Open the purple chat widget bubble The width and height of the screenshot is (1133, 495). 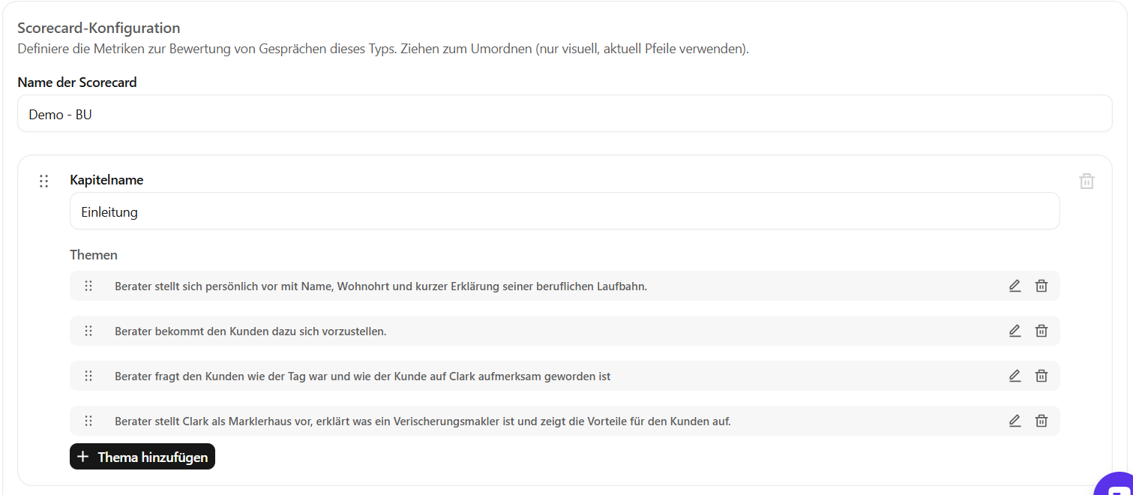click(1116, 486)
